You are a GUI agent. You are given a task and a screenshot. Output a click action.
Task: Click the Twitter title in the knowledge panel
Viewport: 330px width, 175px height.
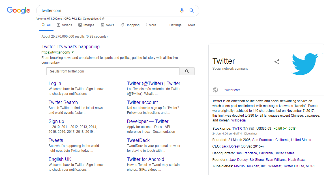point(224,61)
